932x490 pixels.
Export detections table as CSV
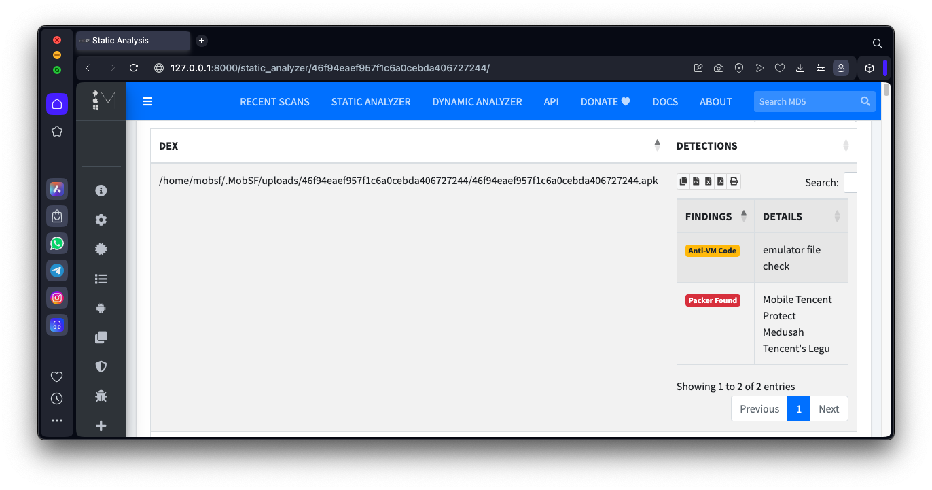pyautogui.click(x=696, y=181)
